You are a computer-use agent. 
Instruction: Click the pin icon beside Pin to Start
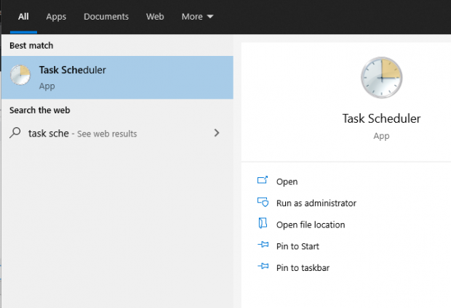[x=263, y=245]
